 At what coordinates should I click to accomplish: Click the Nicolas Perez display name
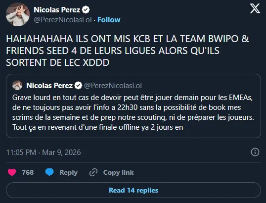point(57,10)
